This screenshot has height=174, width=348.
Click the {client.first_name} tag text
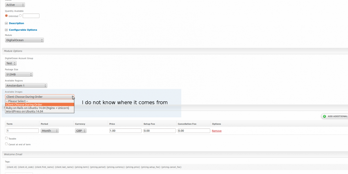click(44, 167)
